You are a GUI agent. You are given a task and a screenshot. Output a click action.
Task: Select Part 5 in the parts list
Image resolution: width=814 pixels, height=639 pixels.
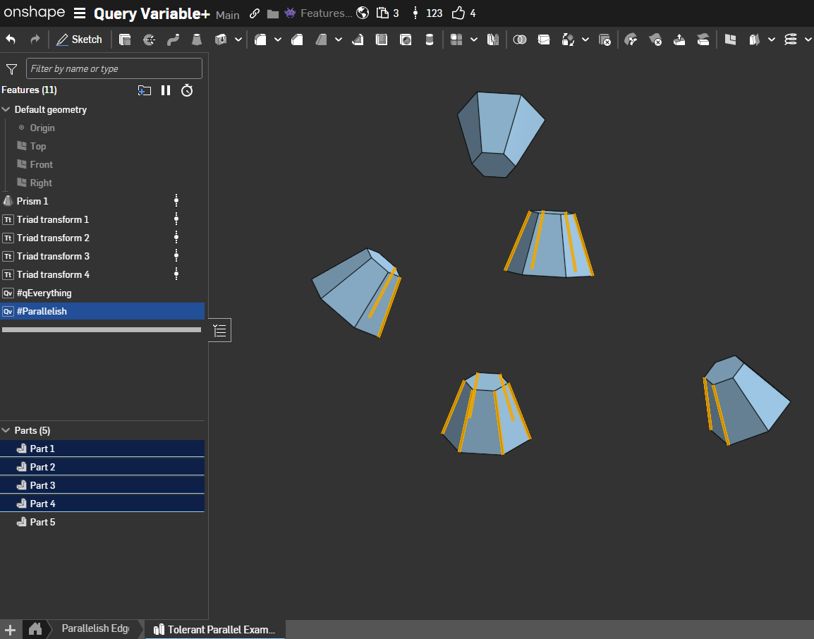point(42,522)
